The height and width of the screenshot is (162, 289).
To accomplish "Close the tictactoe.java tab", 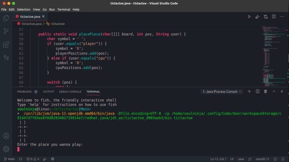I will (43, 16).
